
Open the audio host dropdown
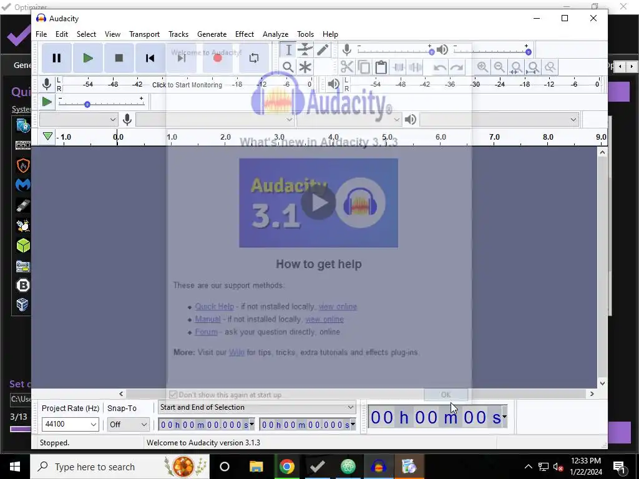78,119
